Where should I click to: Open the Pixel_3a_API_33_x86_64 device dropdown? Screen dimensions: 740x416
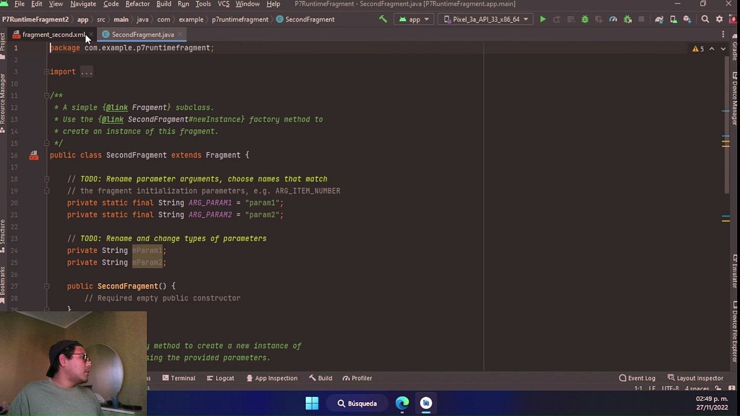click(x=486, y=20)
